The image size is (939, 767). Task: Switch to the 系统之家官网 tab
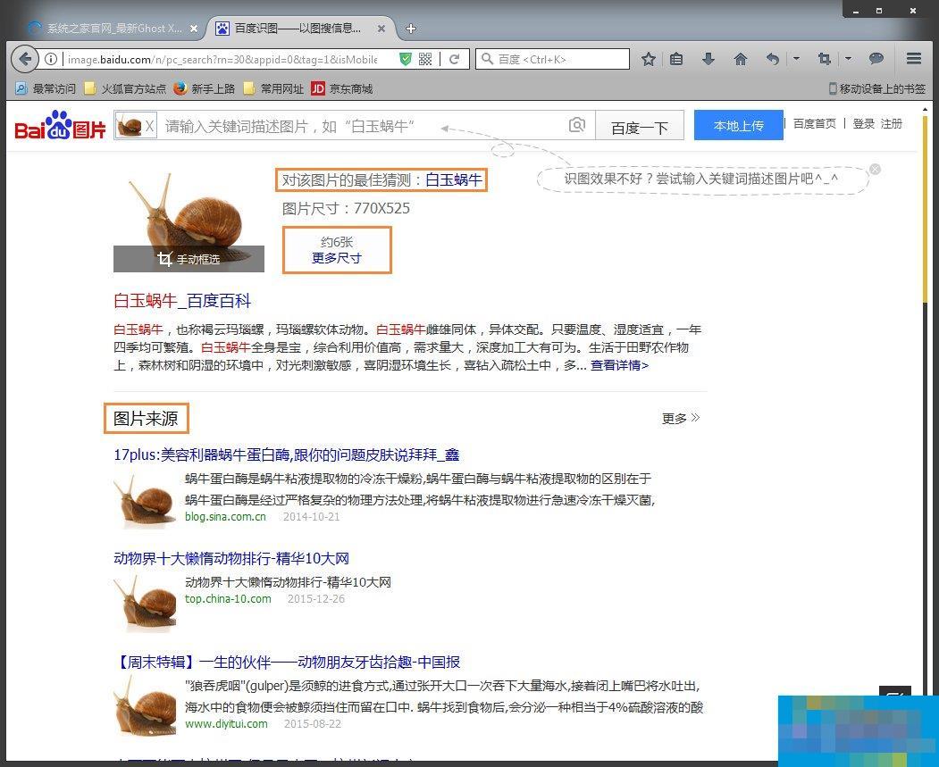pyautogui.click(x=105, y=29)
